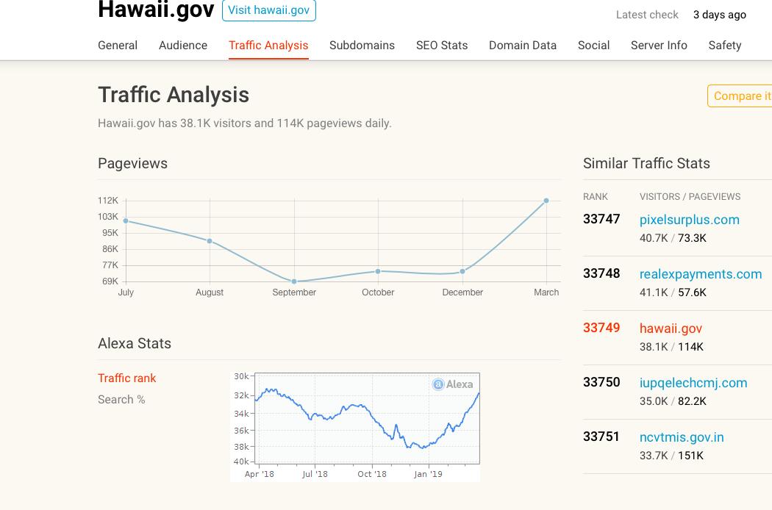Click the Latest check label
Viewport: 772px width, 510px height.
(x=647, y=15)
